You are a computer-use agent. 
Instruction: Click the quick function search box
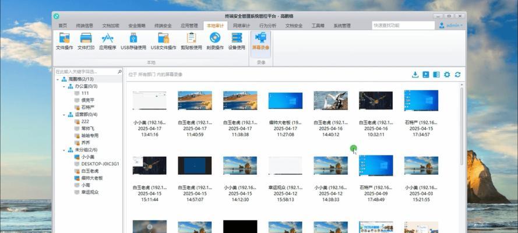tap(403, 26)
